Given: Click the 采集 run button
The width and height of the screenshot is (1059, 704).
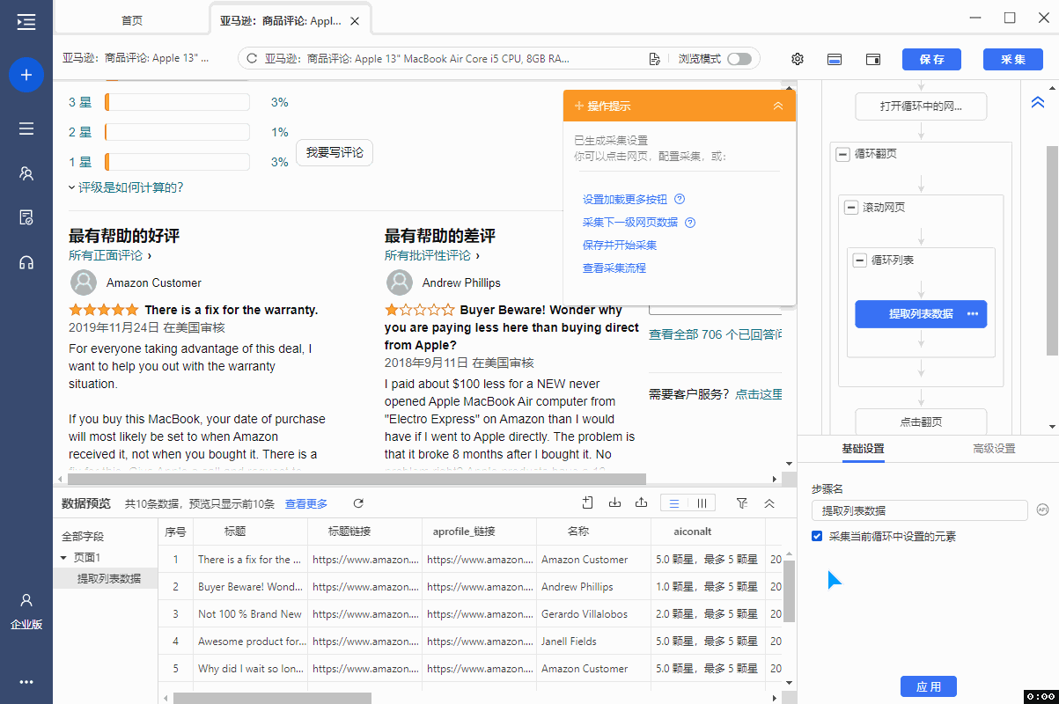Looking at the screenshot, I should [1013, 59].
